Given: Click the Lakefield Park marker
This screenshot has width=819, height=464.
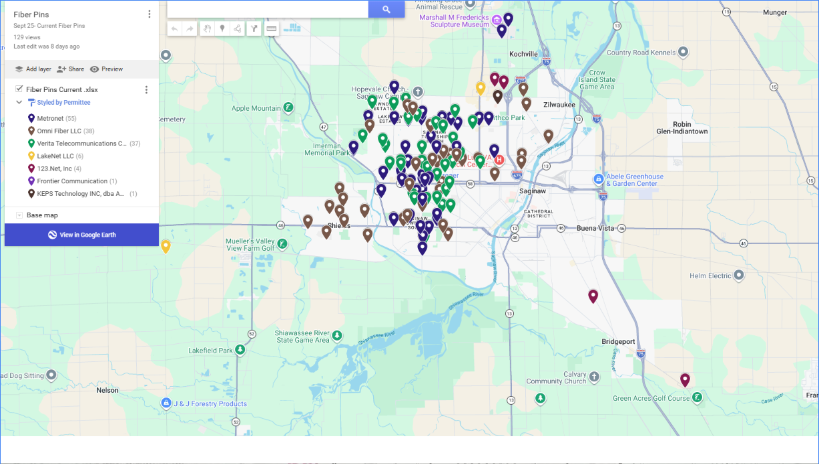Looking at the screenshot, I should tap(240, 349).
